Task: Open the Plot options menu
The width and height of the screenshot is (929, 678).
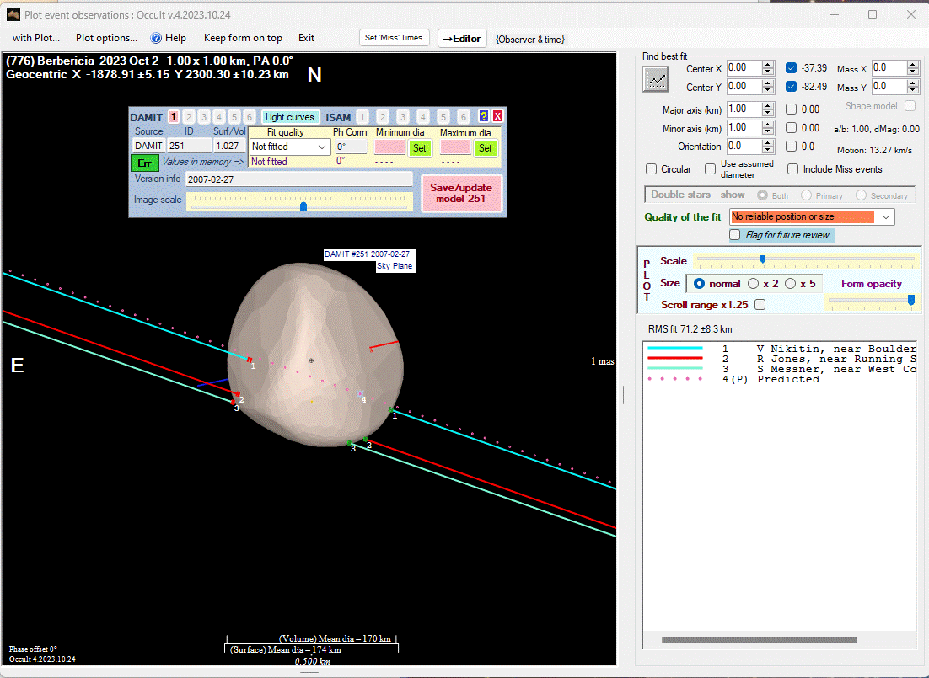Action: coord(106,38)
